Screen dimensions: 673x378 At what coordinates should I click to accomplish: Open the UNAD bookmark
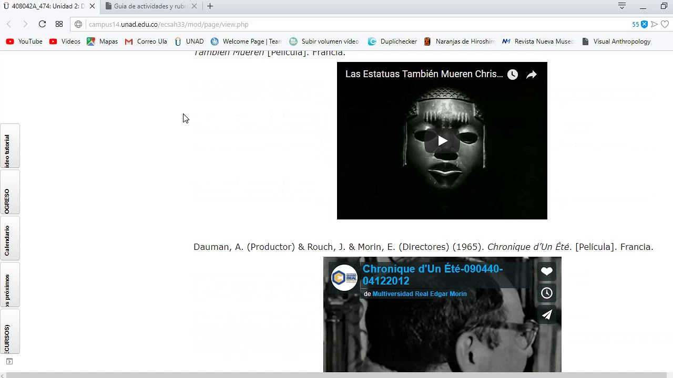[x=189, y=41]
